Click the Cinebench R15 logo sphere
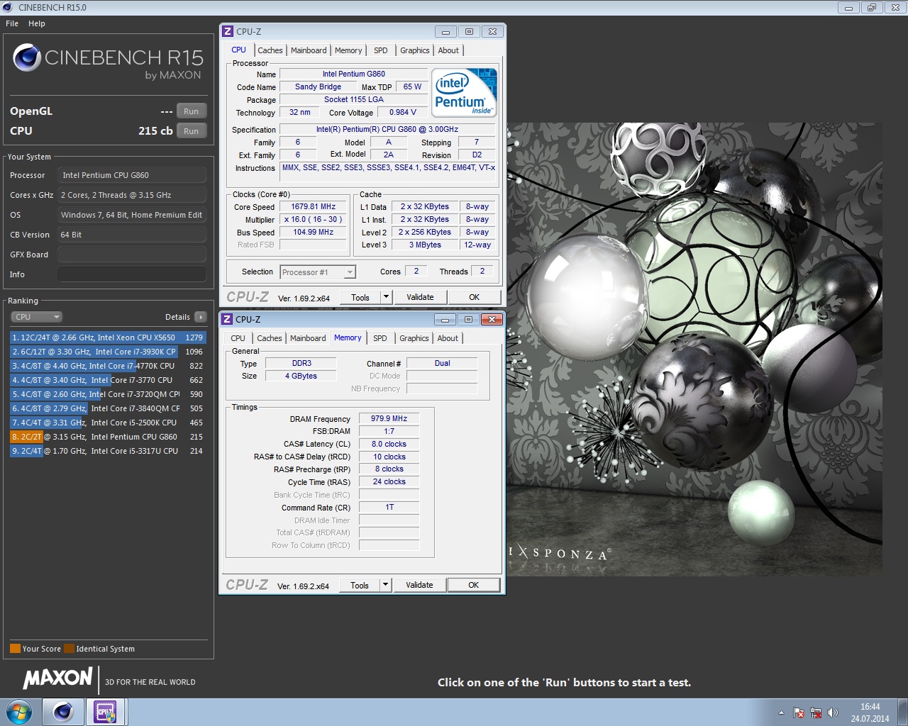This screenshot has height=726, width=908. [27, 57]
